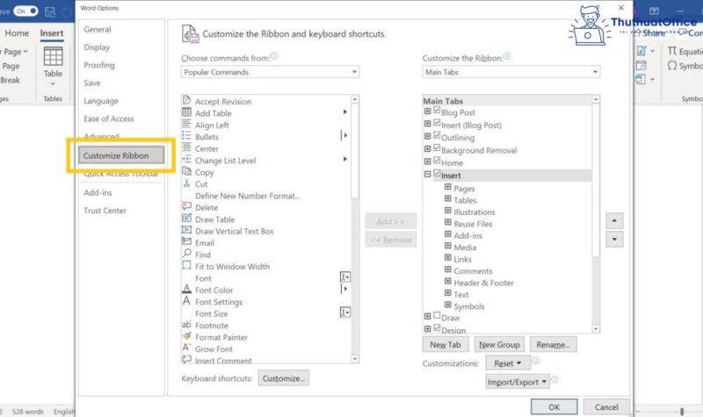Enable the Draw tab checkbox
Viewport: 703px width, 417px height.
pyautogui.click(x=438, y=317)
